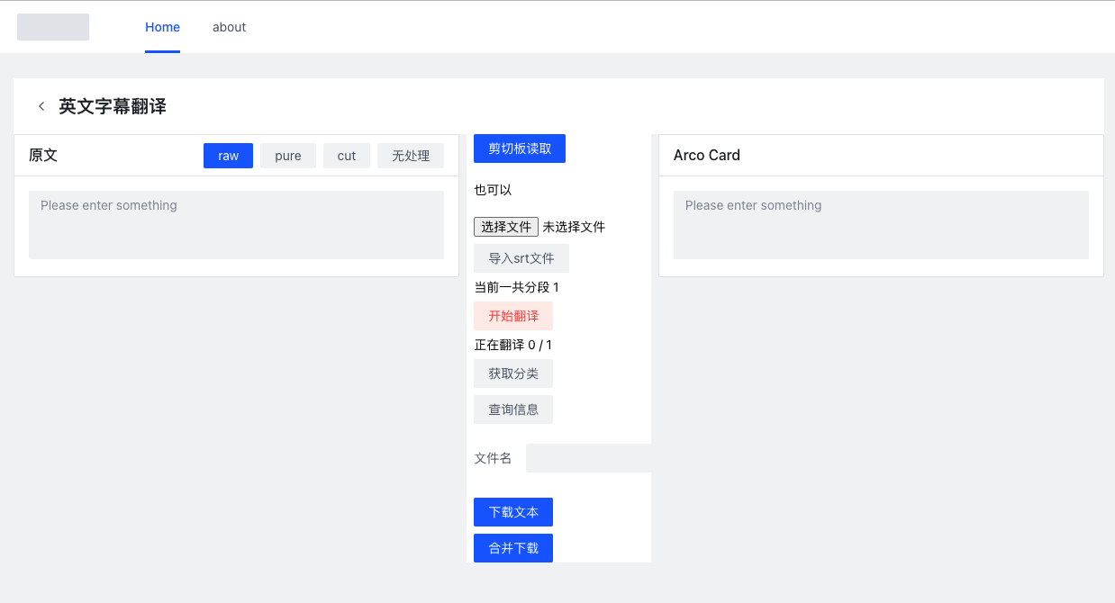The image size is (1115, 603).
Task: Click the 剪切板读取 button
Action: tap(520, 148)
